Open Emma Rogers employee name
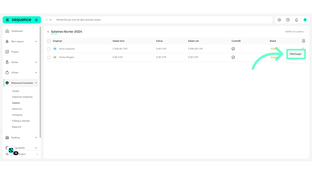Image resolution: width=312 pixels, height=175 pixels. pyautogui.click(x=67, y=57)
